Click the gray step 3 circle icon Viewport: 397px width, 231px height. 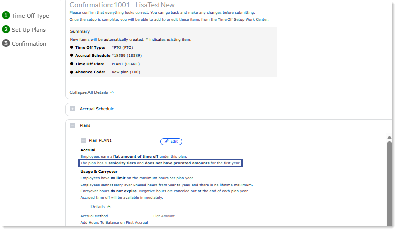[x=6, y=44]
